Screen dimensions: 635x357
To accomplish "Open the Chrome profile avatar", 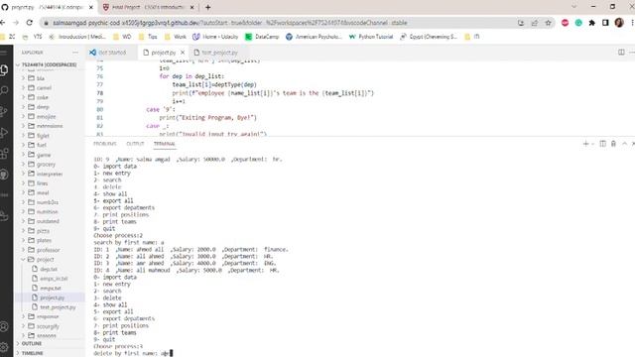I will [x=619, y=23].
